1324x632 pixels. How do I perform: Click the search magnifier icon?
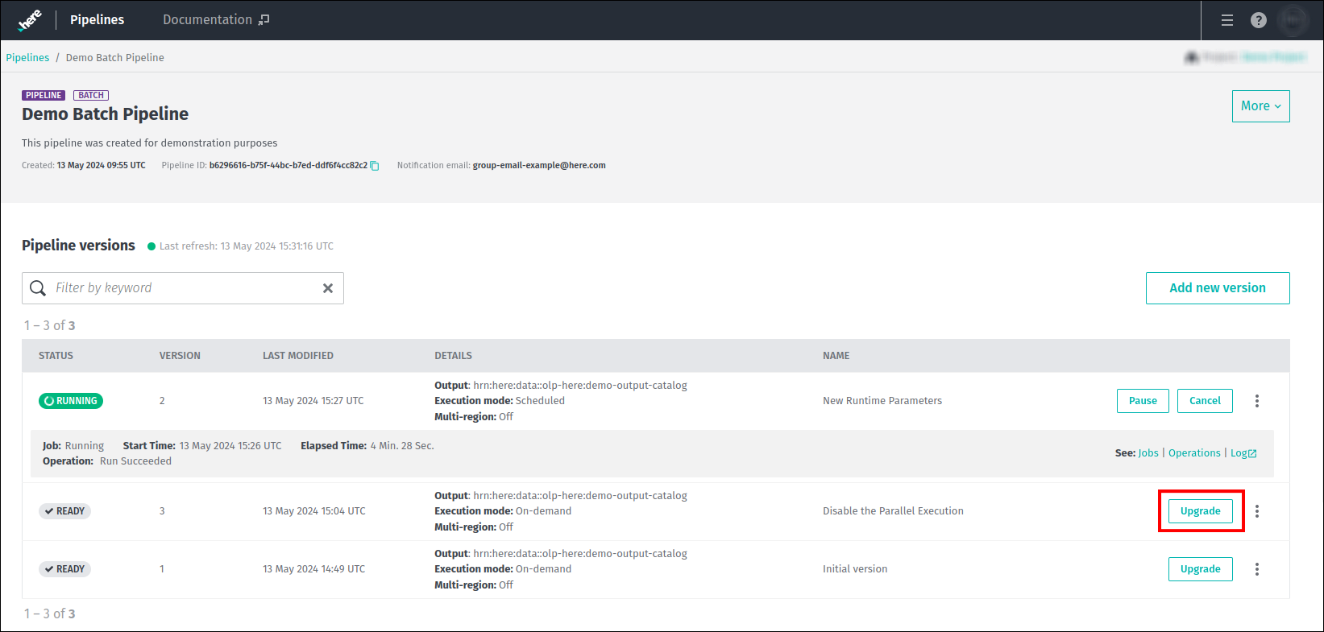tap(38, 288)
